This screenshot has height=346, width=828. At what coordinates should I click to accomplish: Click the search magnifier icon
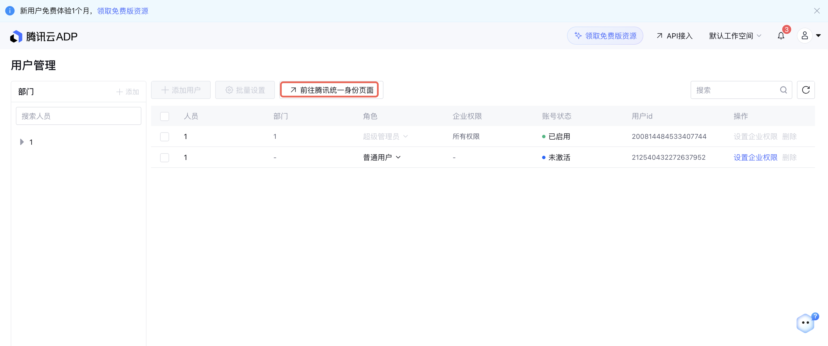pos(783,90)
